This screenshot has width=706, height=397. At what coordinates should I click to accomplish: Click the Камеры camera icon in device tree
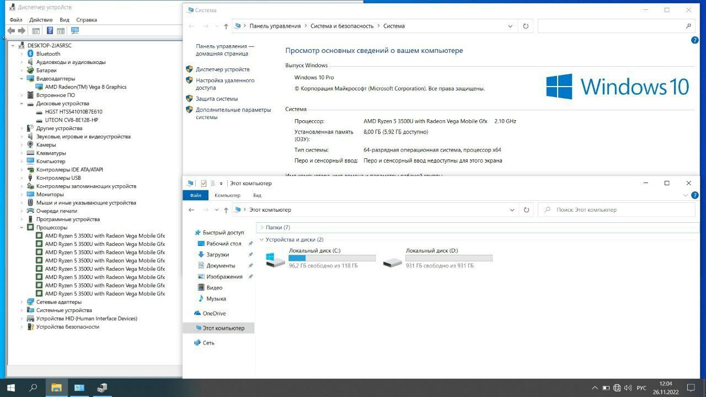click(x=30, y=145)
